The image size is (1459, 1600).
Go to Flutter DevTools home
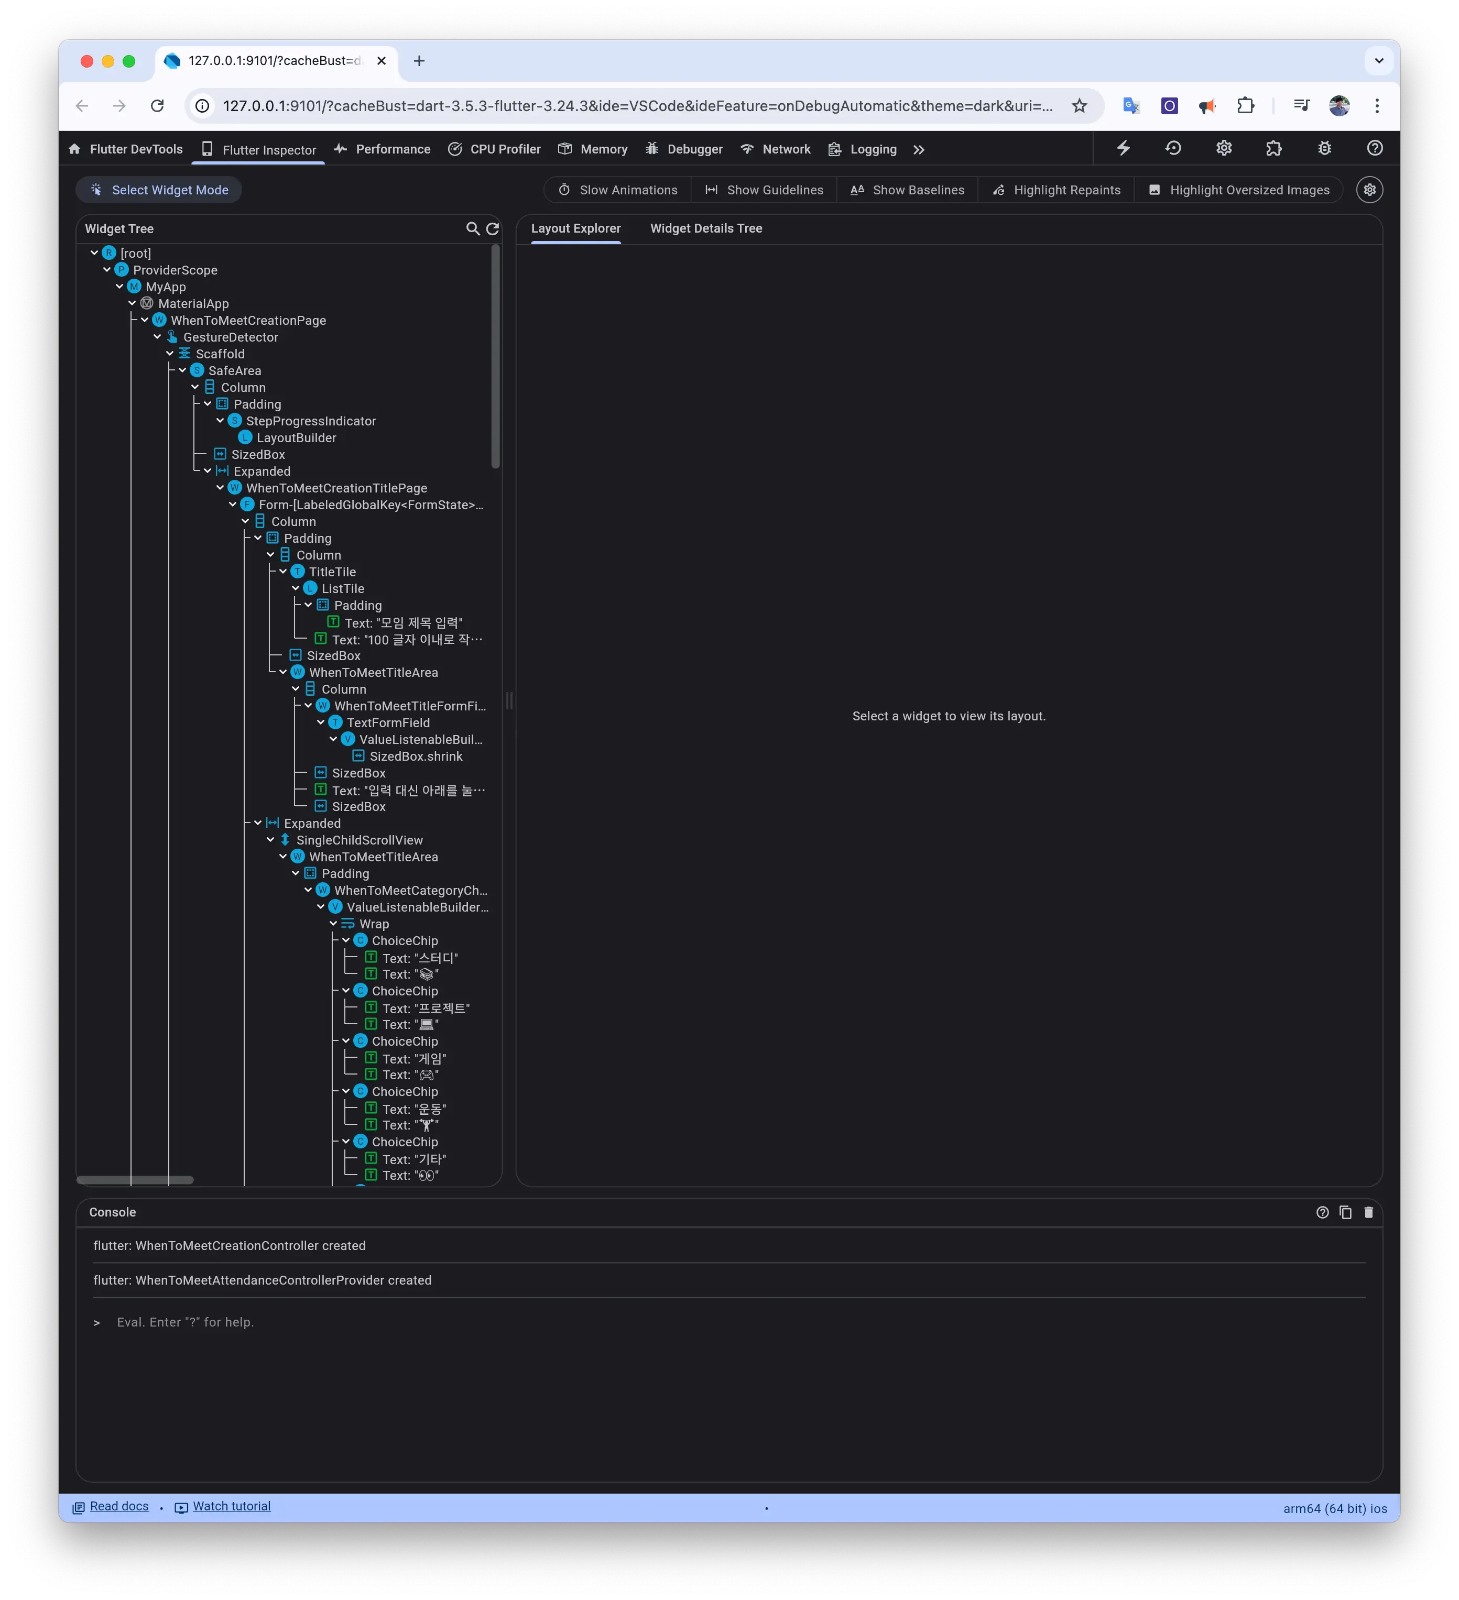126,149
